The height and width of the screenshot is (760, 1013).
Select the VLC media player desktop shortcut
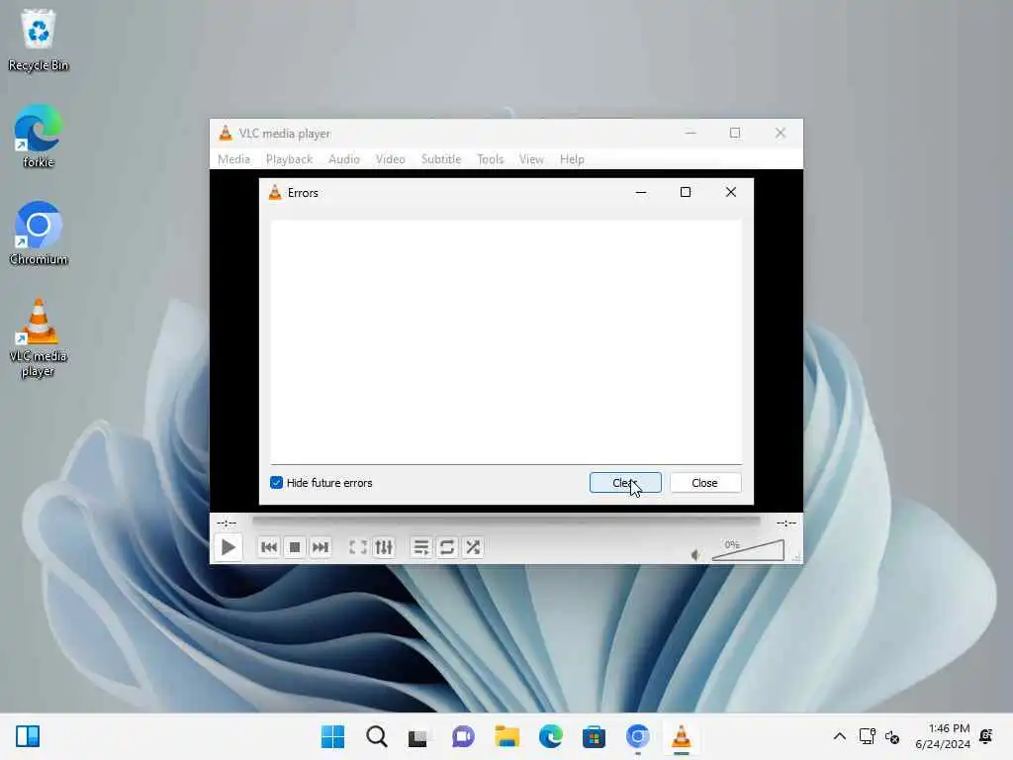39,337
